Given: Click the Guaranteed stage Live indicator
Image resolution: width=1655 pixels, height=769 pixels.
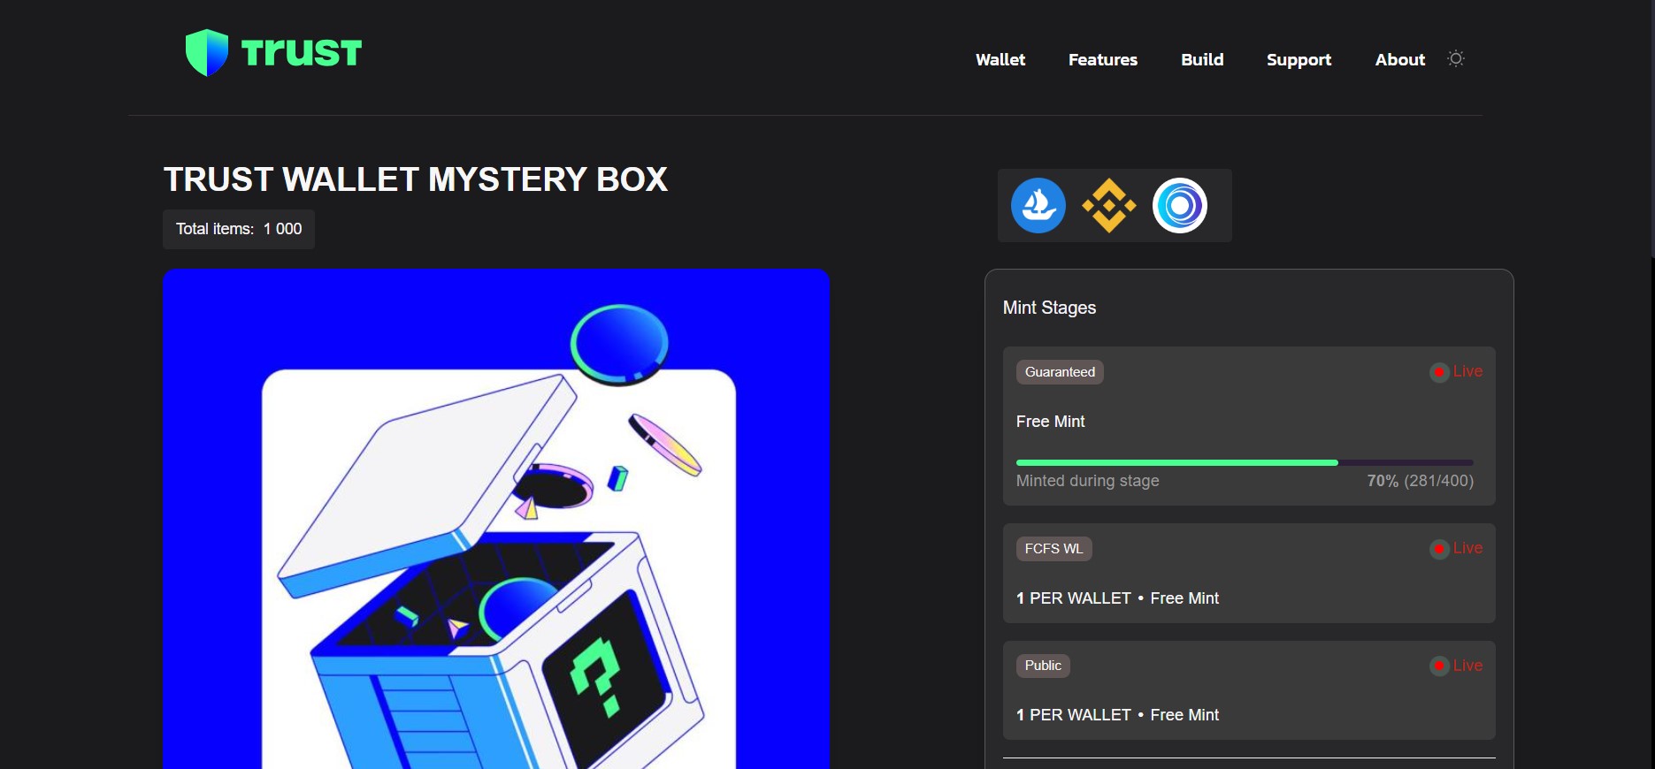Looking at the screenshot, I should pos(1456,372).
